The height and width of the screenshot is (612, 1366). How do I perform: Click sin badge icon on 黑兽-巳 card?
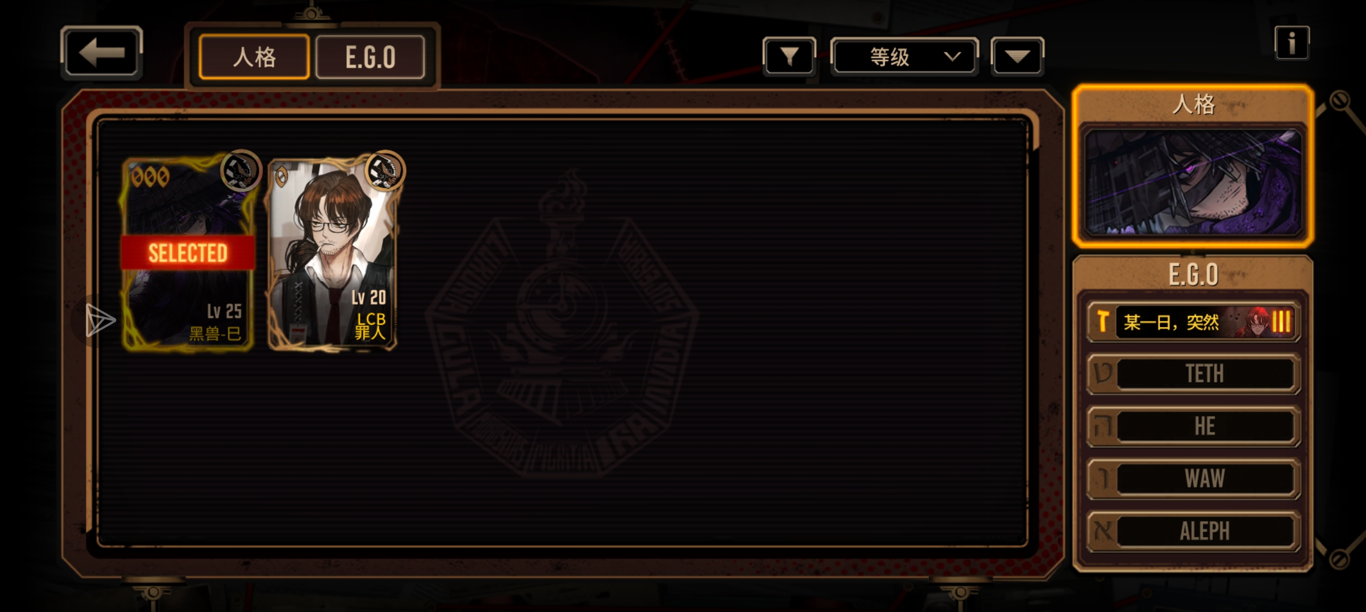pyautogui.click(x=240, y=170)
